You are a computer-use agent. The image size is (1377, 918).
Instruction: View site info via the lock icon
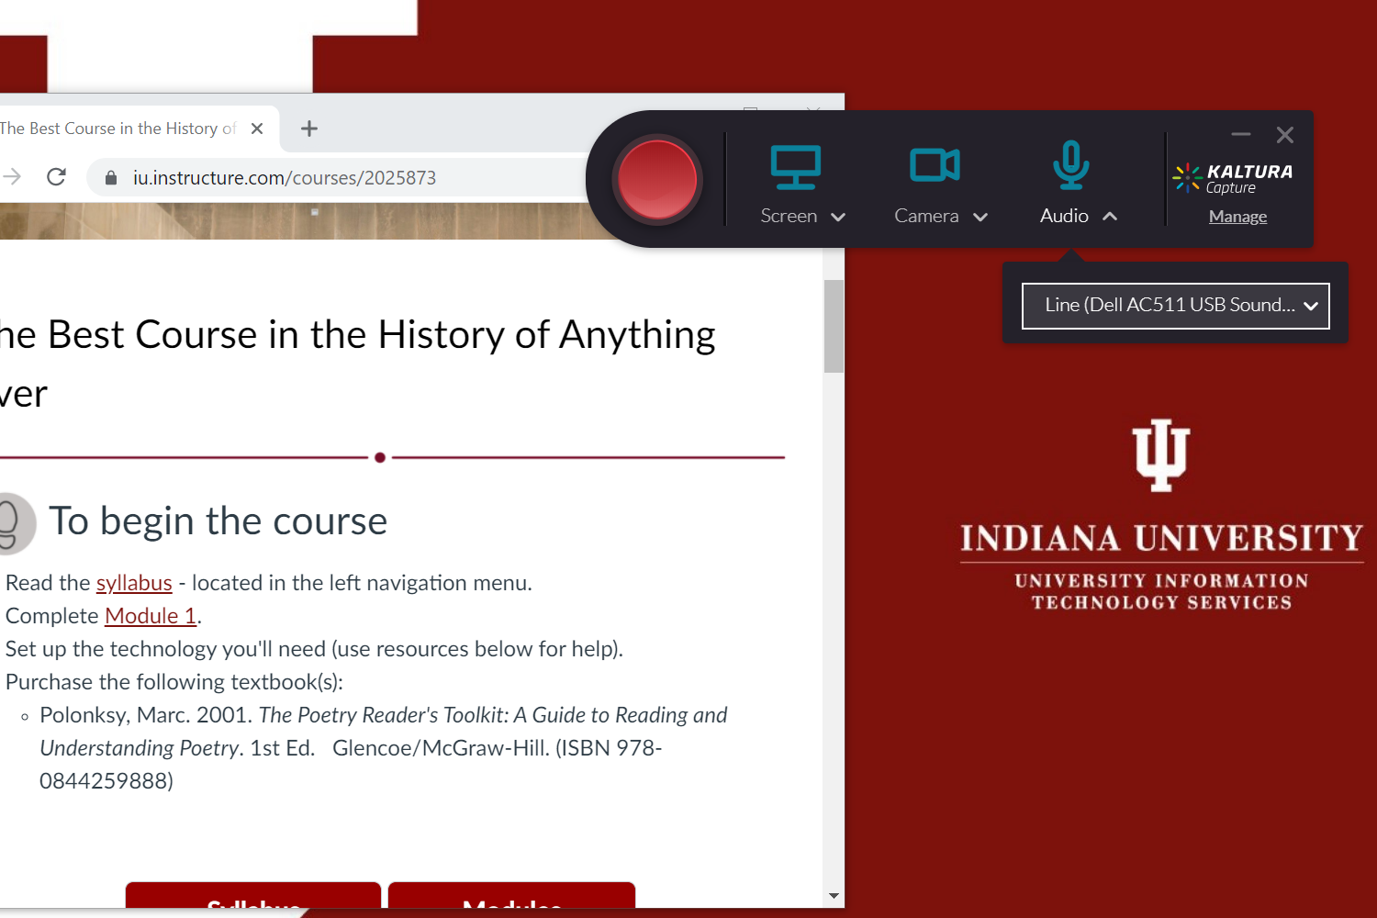click(111, 177)
